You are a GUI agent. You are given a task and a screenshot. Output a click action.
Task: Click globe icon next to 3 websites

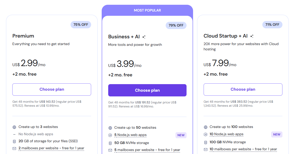(14, 127)
